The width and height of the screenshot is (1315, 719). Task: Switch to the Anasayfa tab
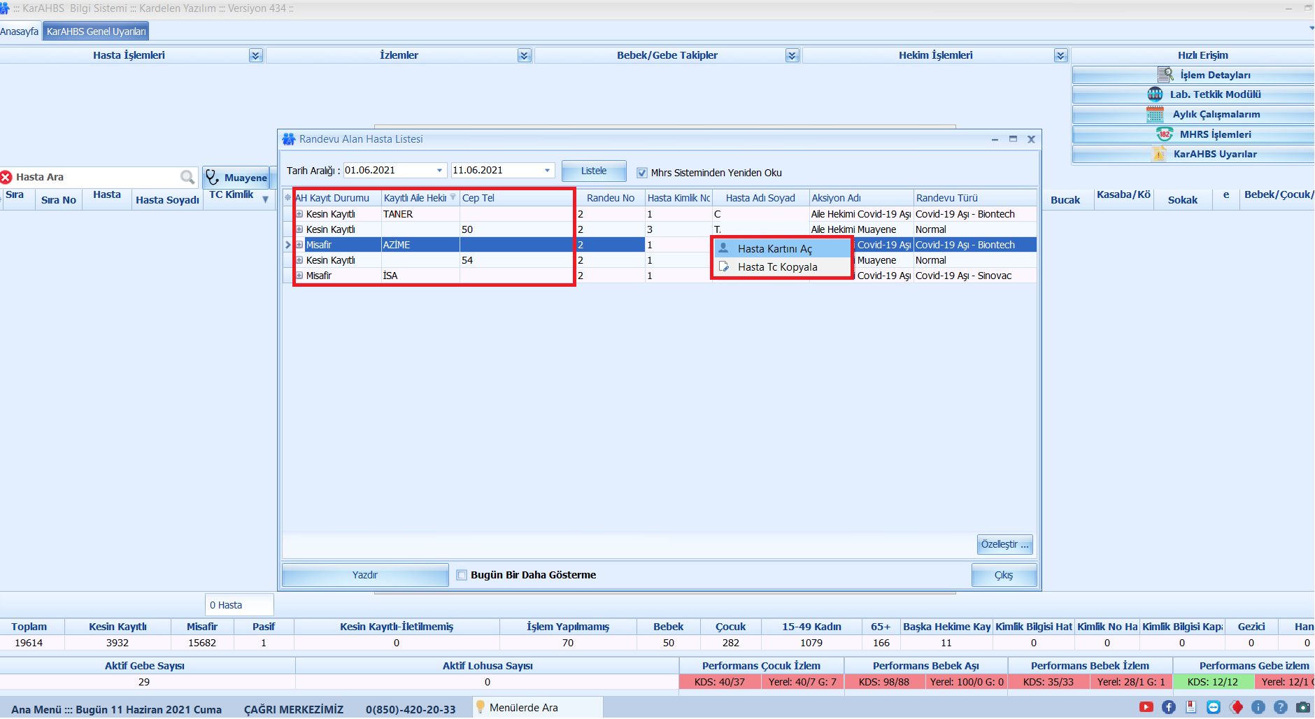tap(20, 31)
